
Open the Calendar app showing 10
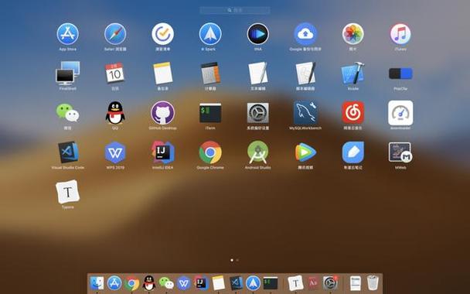[x=115, y=73]
